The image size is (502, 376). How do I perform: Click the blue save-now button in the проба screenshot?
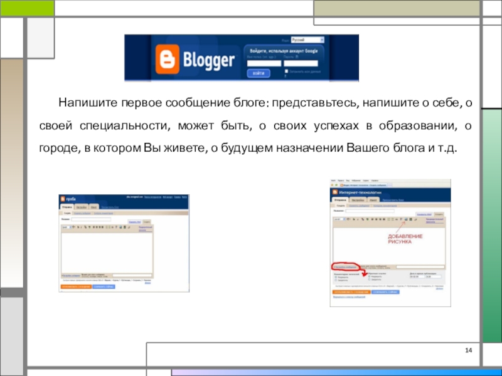click(x=104, y=287)
